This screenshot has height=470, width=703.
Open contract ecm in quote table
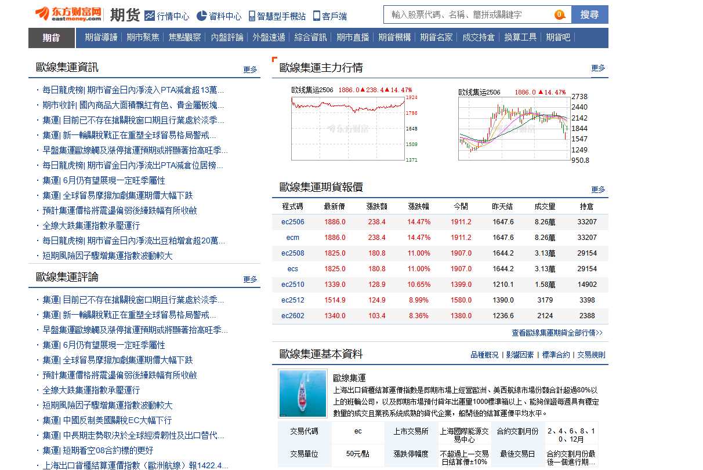coord(293,238)
